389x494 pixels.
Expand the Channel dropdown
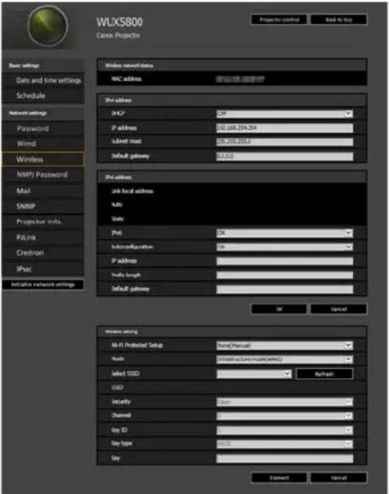point(285,416)
